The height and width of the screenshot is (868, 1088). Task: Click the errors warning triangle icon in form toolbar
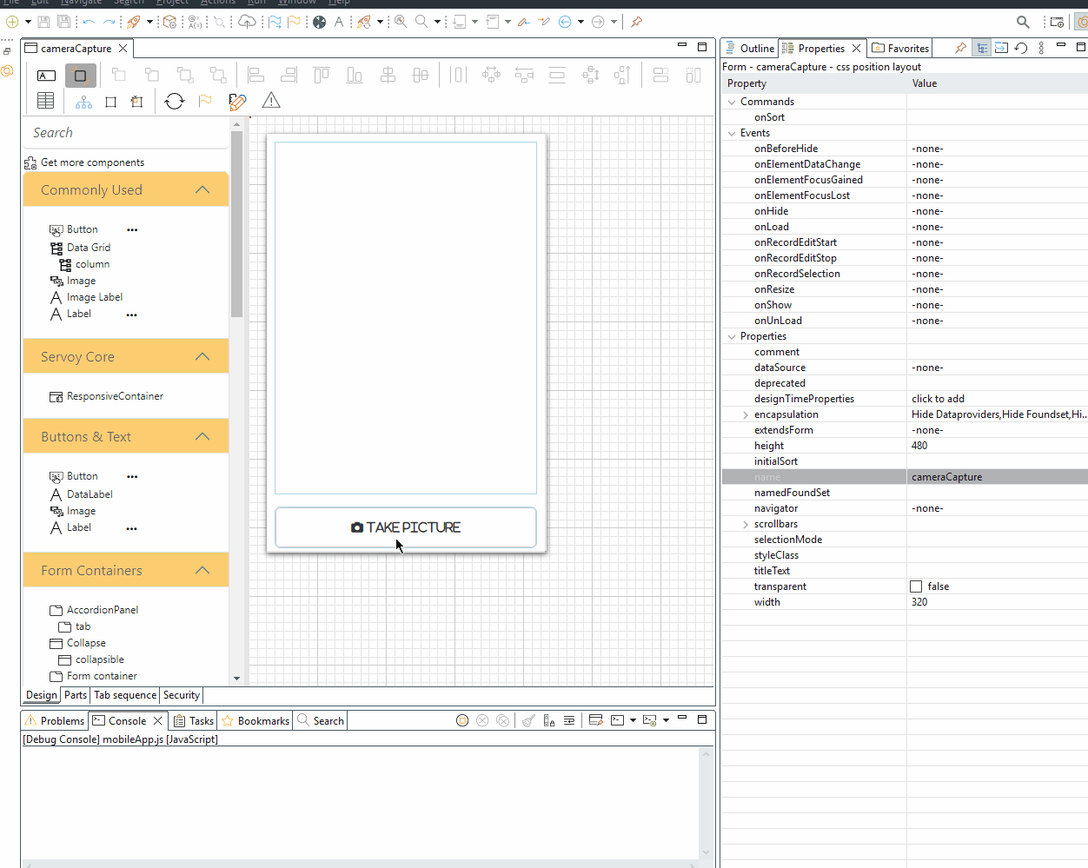click(x=271, y=102)
